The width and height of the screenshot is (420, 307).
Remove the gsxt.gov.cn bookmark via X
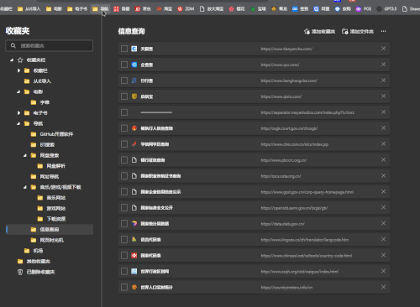pyautogui.click(x=384, y=191)
